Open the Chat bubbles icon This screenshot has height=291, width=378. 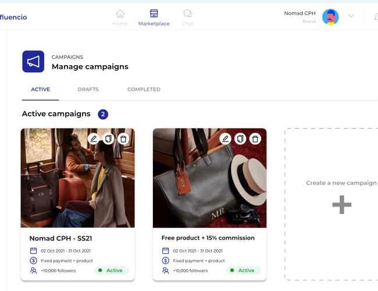click(188, 13)
